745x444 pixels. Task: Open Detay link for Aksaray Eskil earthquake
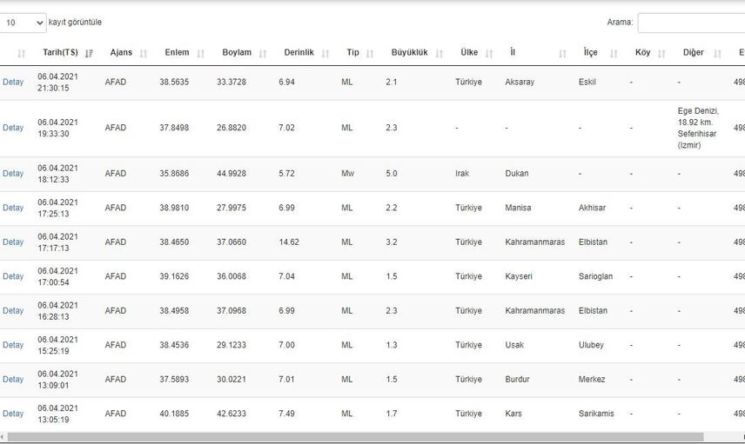click(x=13, y=82)
